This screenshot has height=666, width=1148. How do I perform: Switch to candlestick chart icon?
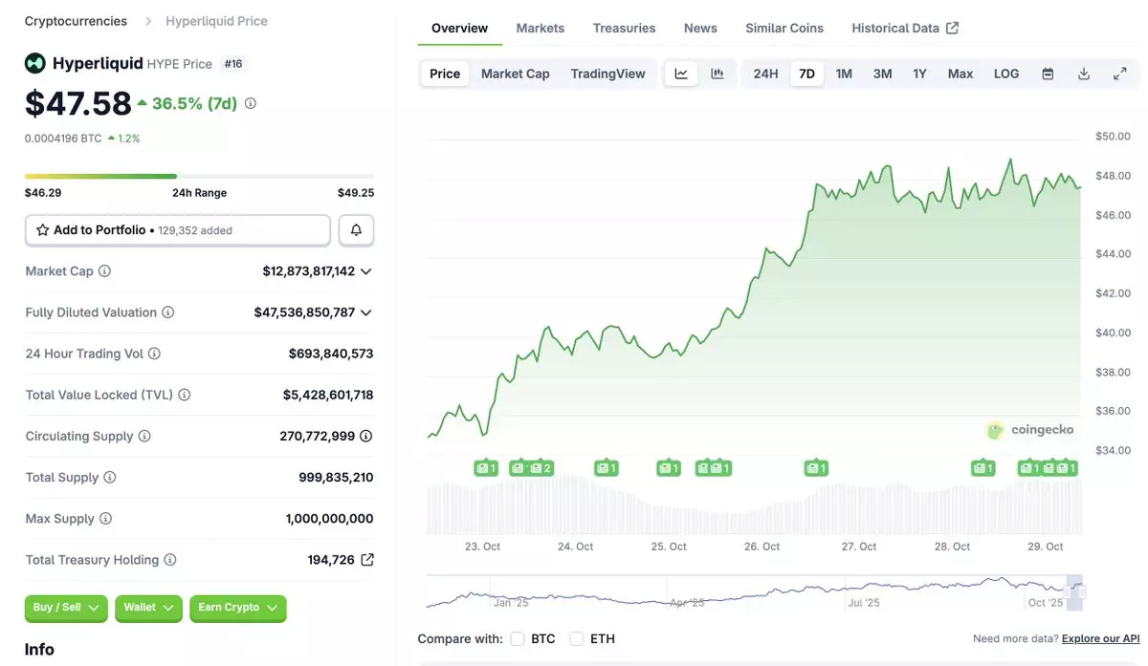[717, 74]
